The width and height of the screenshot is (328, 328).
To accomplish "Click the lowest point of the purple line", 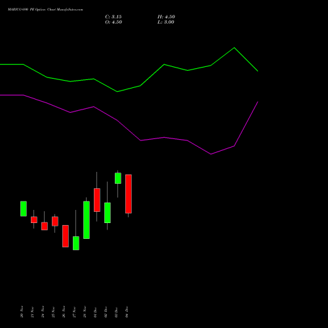I will click(x=211, y=154).
